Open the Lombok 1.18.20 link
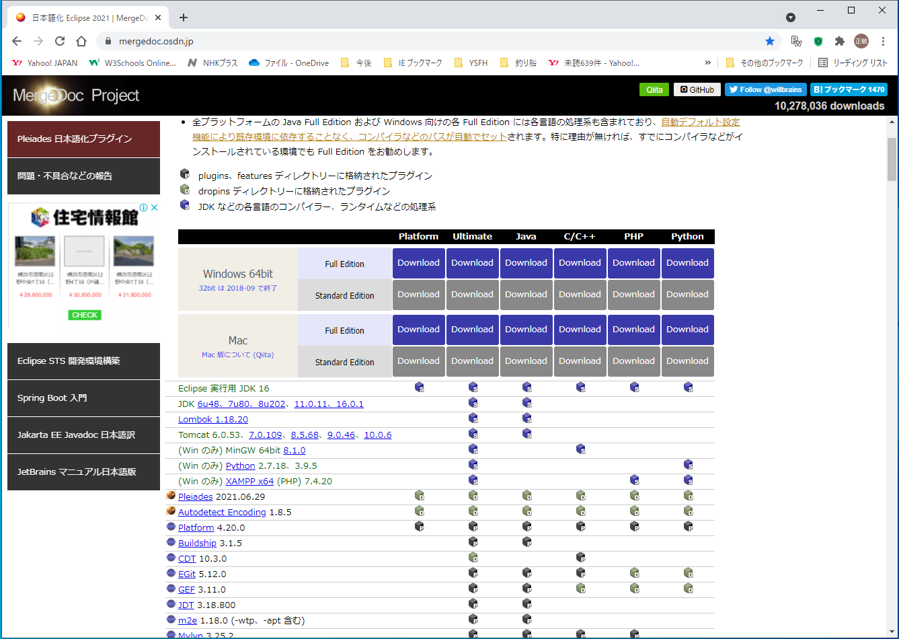Screen dimensions: 899x639 click(x=213, y=419)
